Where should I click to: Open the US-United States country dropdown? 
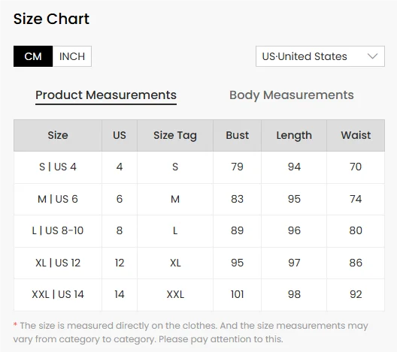pos(320,56)
